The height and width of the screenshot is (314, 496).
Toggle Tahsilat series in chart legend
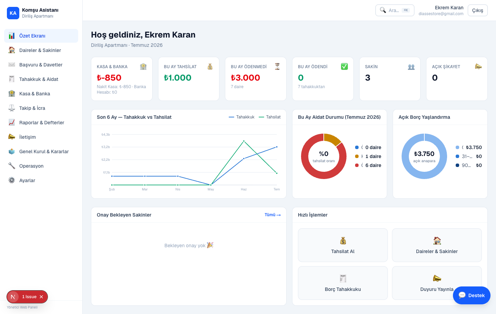270,117
